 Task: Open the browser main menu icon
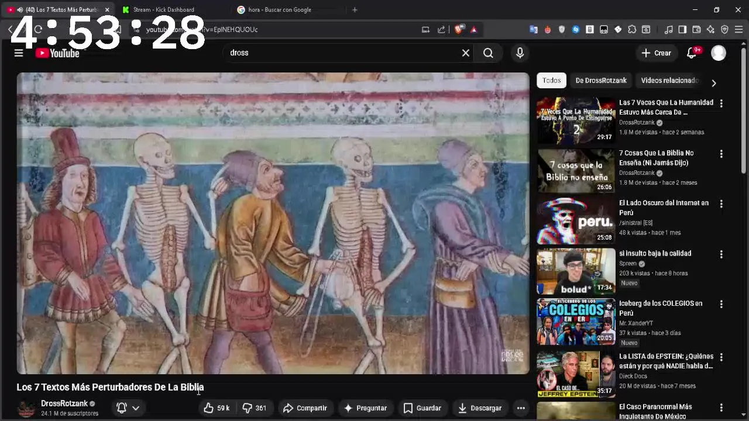738,30
